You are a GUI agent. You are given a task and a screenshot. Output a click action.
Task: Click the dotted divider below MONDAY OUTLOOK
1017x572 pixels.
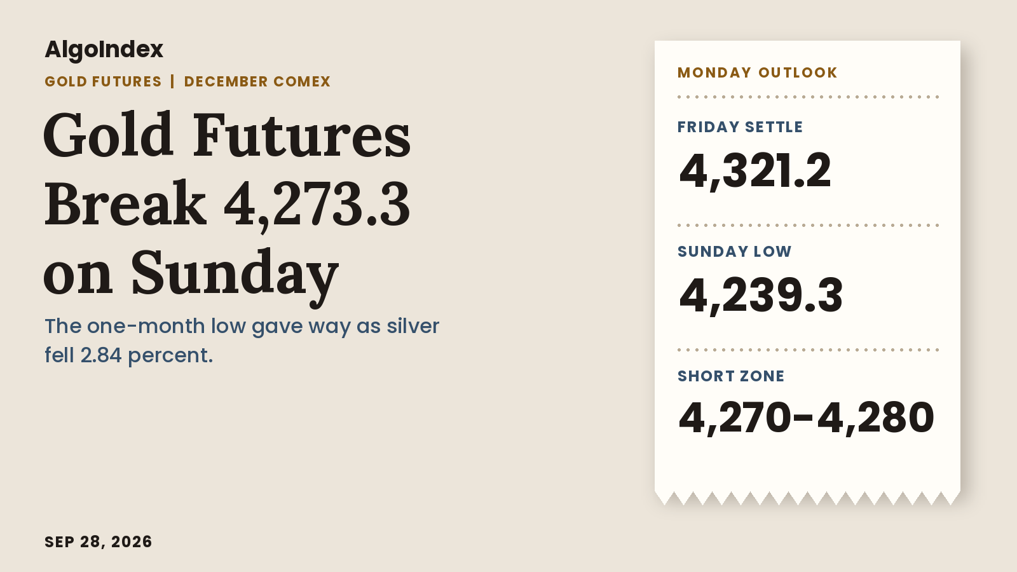(808, 97)
